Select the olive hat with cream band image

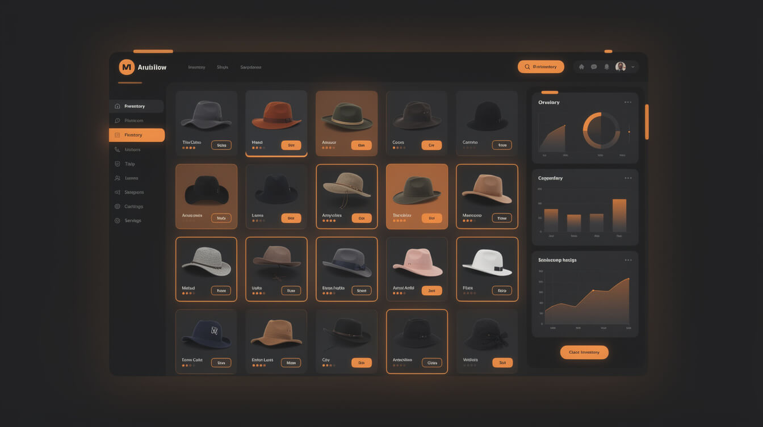click(346, 116)
